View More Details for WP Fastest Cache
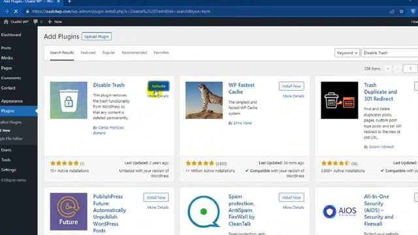 [x=293, y=96]
